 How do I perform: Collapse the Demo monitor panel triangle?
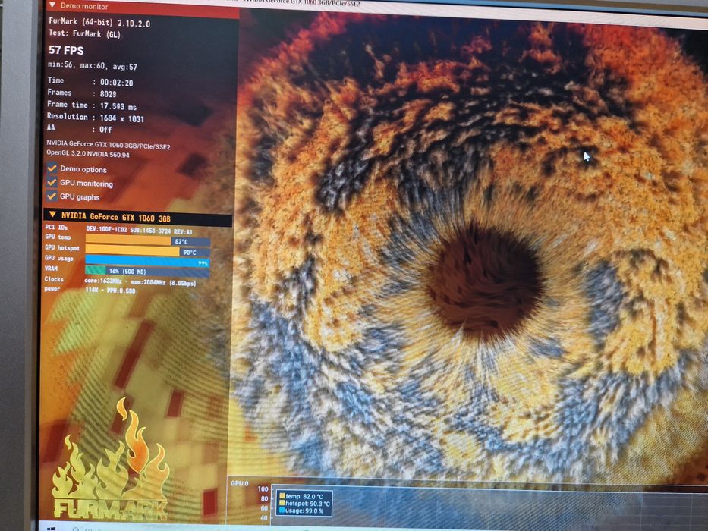pyautogui.click(x=52, y=5)
